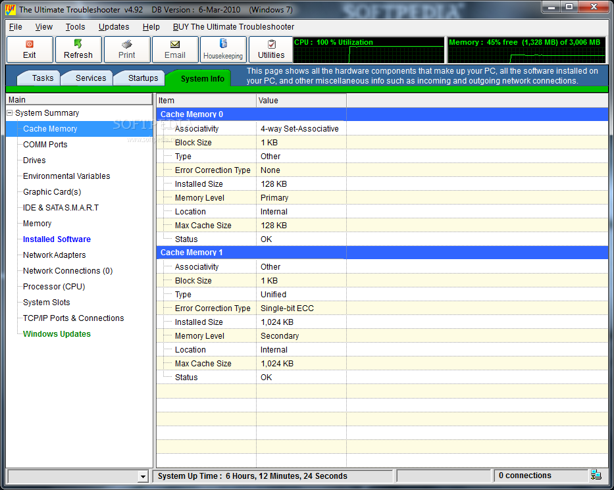Click the Exit toolbar button
The image size is (614, 490).
point(30,50)
